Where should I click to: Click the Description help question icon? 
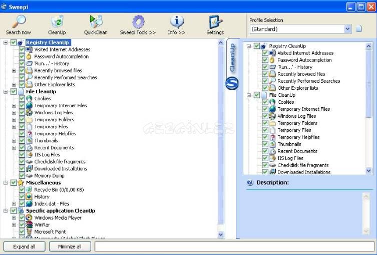250,183
